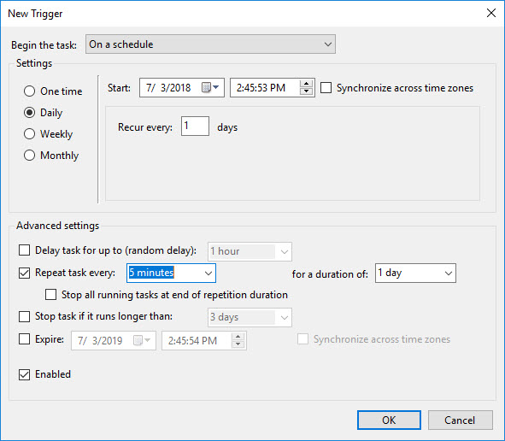
Task: Uncheck the Enabled checkbox
Action: [x=24, y=374]
